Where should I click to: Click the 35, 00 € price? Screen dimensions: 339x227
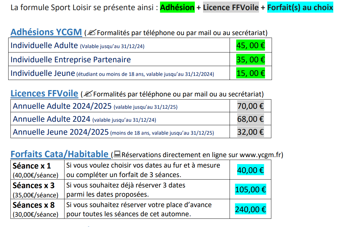pos(250,59)
